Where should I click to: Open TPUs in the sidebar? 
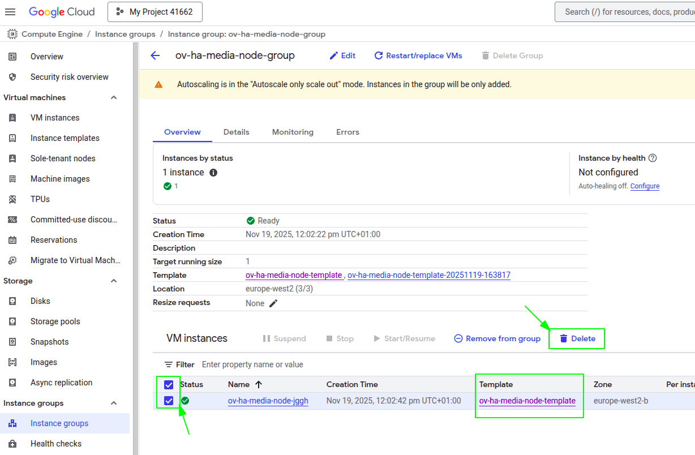click(x=40, y=199)
